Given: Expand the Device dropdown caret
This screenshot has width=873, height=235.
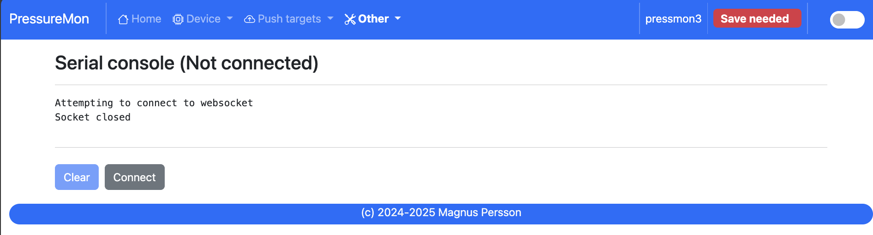Looking at the screenshot, I should (x=230, y=19).
